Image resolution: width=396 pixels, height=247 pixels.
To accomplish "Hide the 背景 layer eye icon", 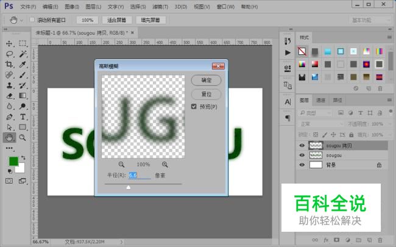I will point(302,165).
